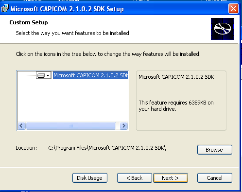The height and width of the screenshot is (192, 242).
Task: Click the horizontal scrollbar thumb
Action: (x=71, y=125)
